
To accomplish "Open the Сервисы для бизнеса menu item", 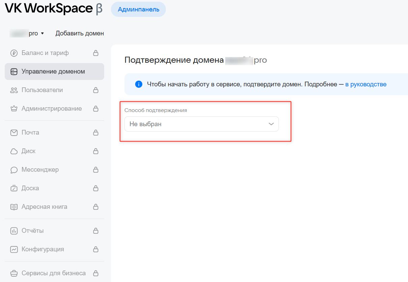I will (53, 273).
